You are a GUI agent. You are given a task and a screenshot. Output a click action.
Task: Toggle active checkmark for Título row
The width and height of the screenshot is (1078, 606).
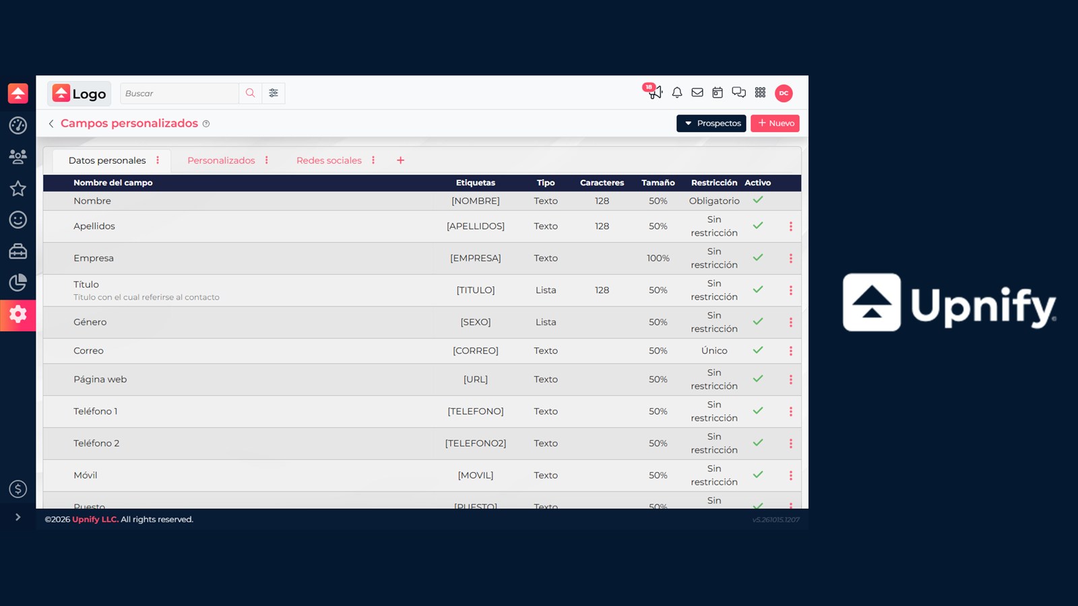(758, 290)
